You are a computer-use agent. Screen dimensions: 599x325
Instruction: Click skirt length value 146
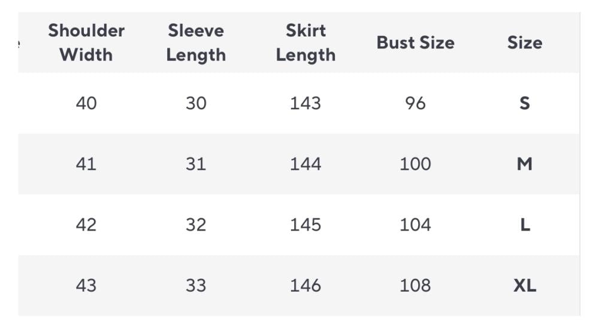click(305, 286)
